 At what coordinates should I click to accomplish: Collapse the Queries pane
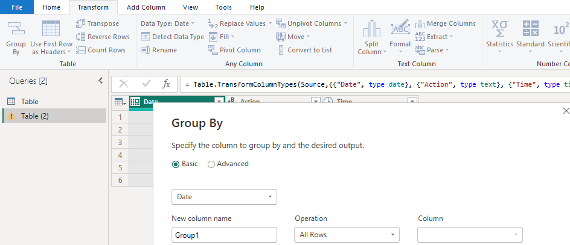coord(101,81)
